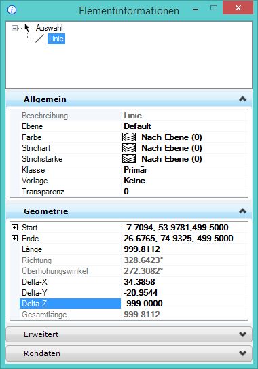Click the Farbe property label
The image size is (258, 369).
(31, 137)
